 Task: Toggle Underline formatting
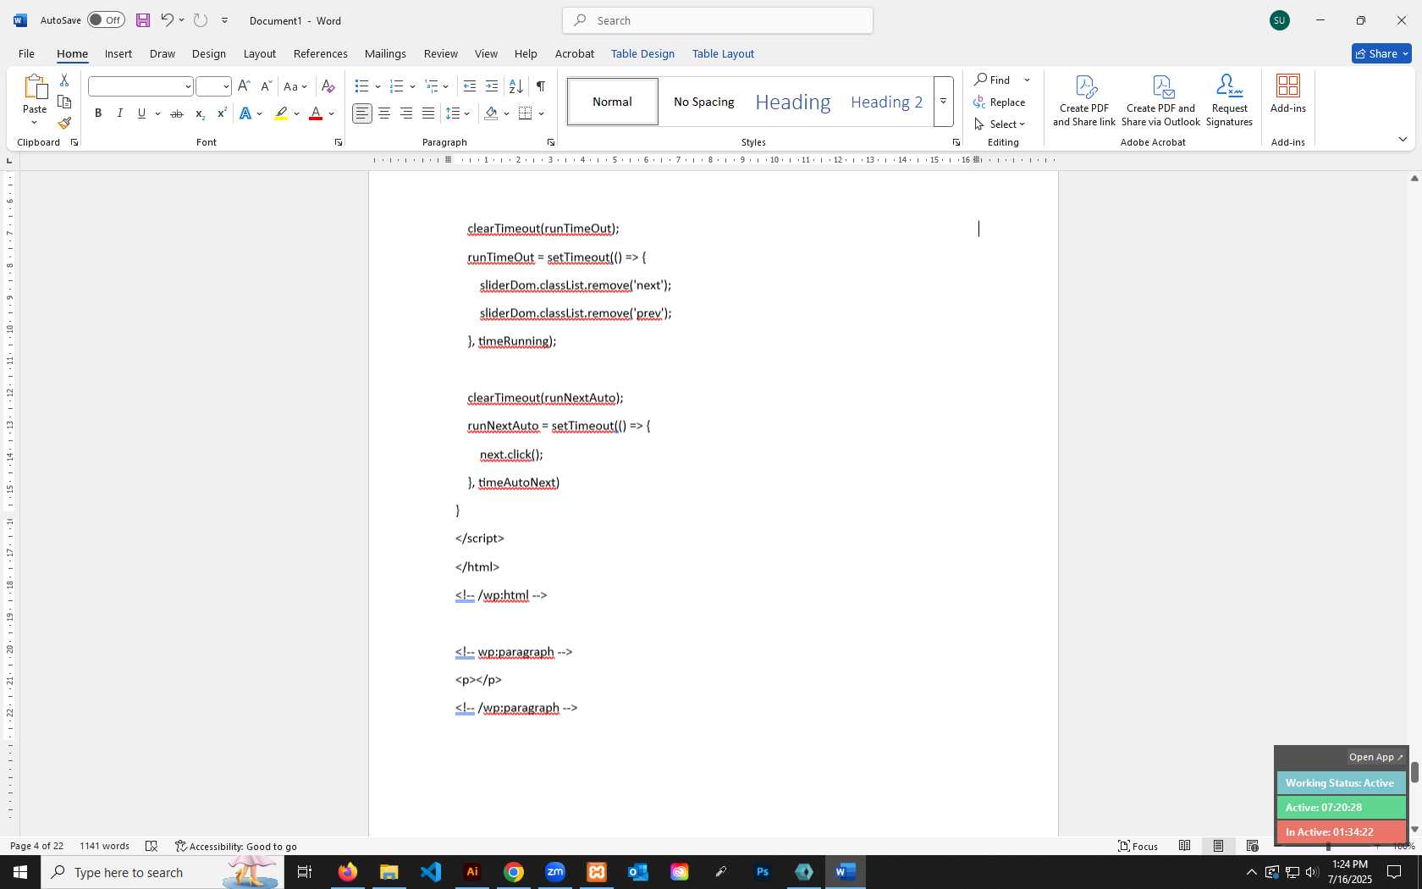tap(141, 113)
